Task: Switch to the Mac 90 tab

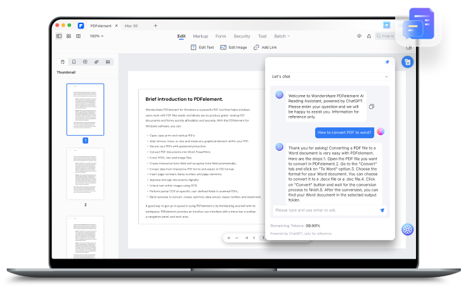Action: (x=131, y=26)
